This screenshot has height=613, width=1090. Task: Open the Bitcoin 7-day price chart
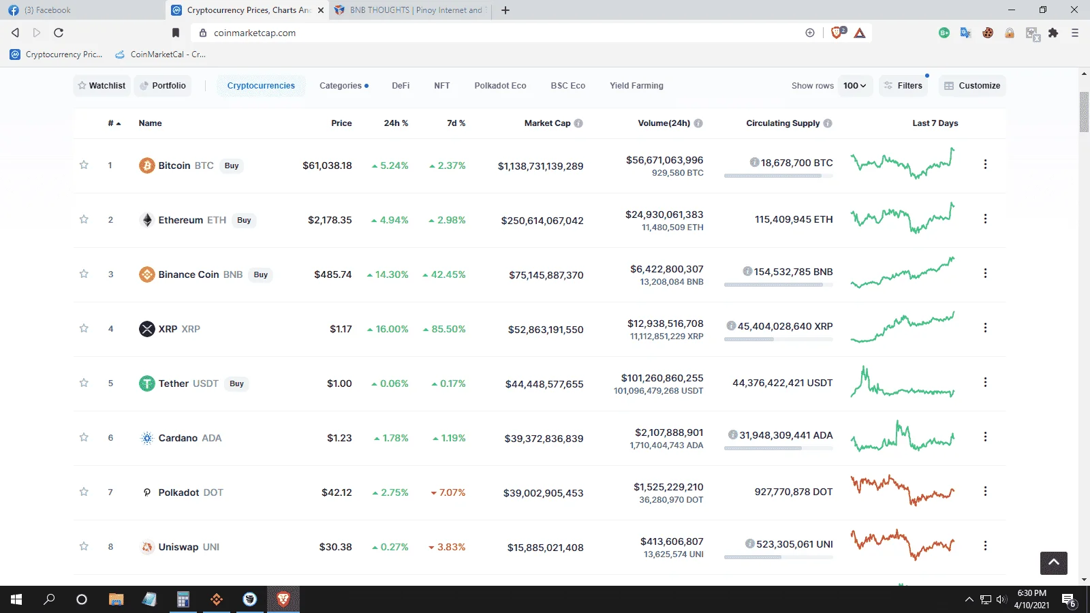coord(903,163)
